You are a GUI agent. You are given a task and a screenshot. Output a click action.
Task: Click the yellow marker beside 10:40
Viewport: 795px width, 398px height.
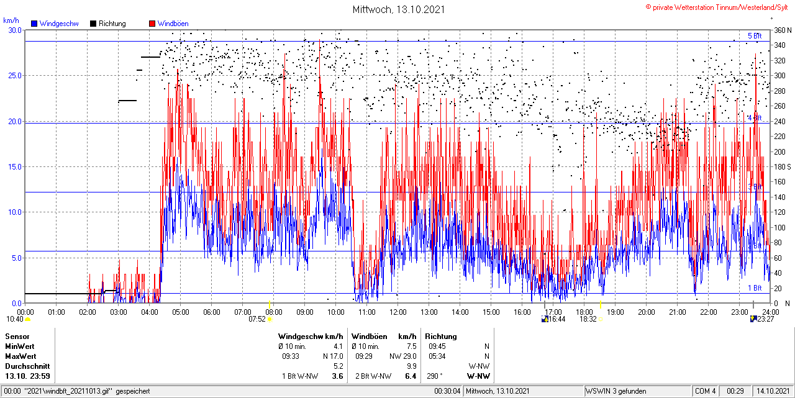[28, 319]
